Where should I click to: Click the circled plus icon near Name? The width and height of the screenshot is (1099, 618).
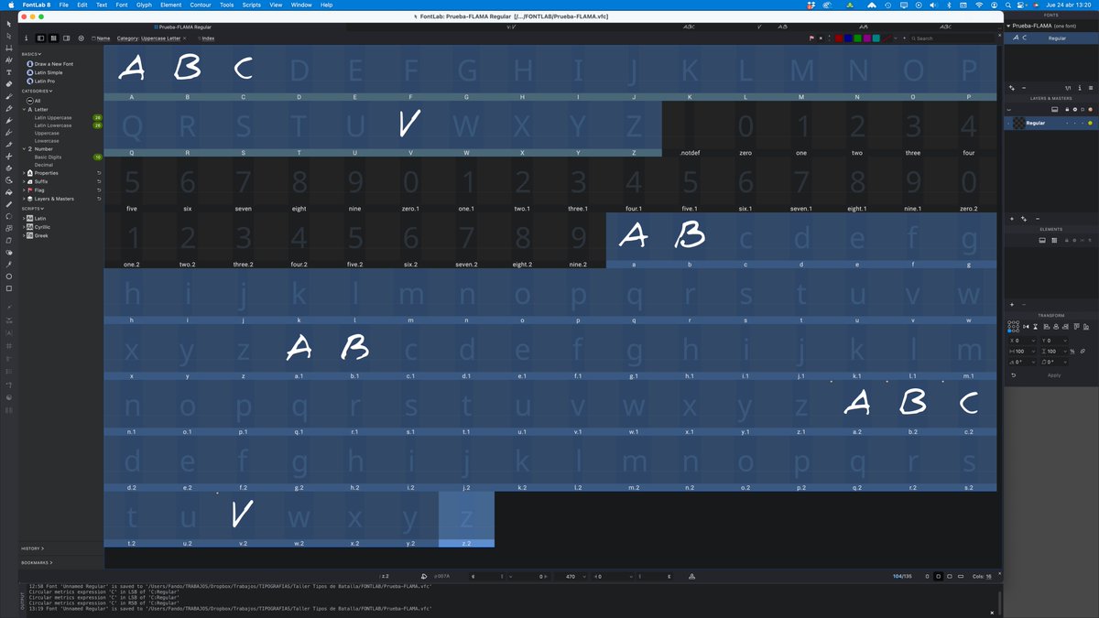[x=81, y=38]
